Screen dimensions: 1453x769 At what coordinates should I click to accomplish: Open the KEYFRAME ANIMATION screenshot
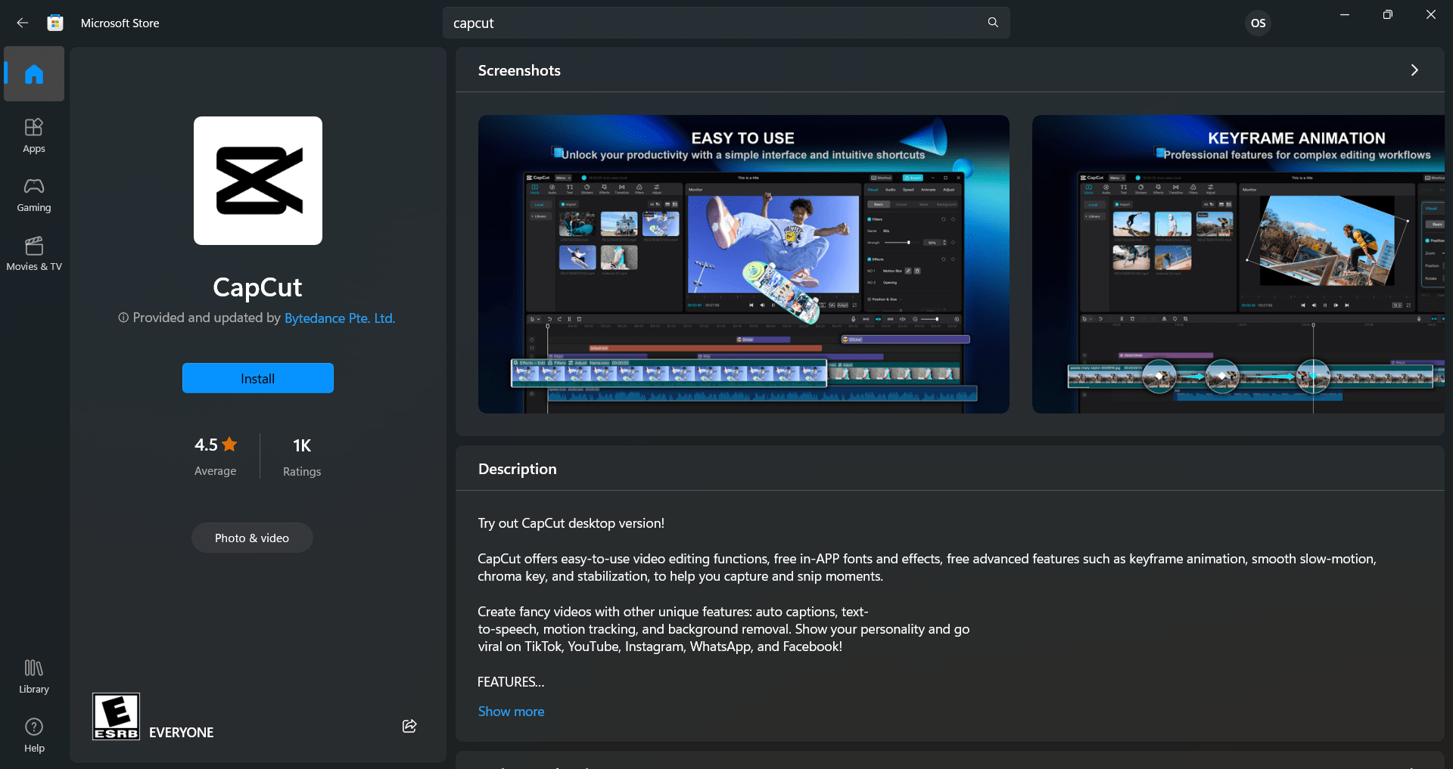click(1238, 264)
